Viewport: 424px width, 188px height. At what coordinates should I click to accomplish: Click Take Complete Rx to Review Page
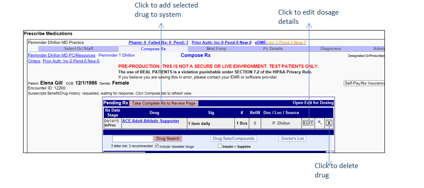[164, 103]
